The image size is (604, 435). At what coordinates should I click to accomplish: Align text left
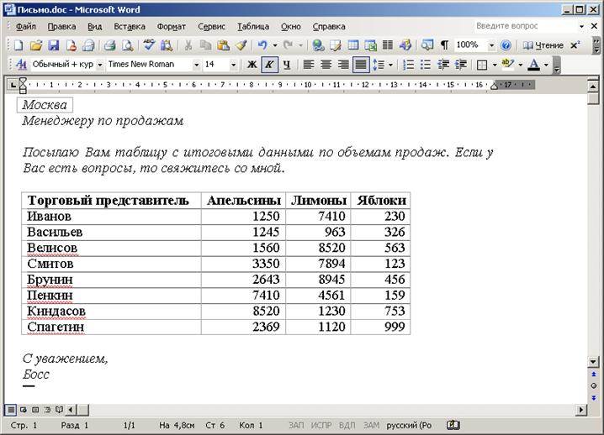point(308,65)
